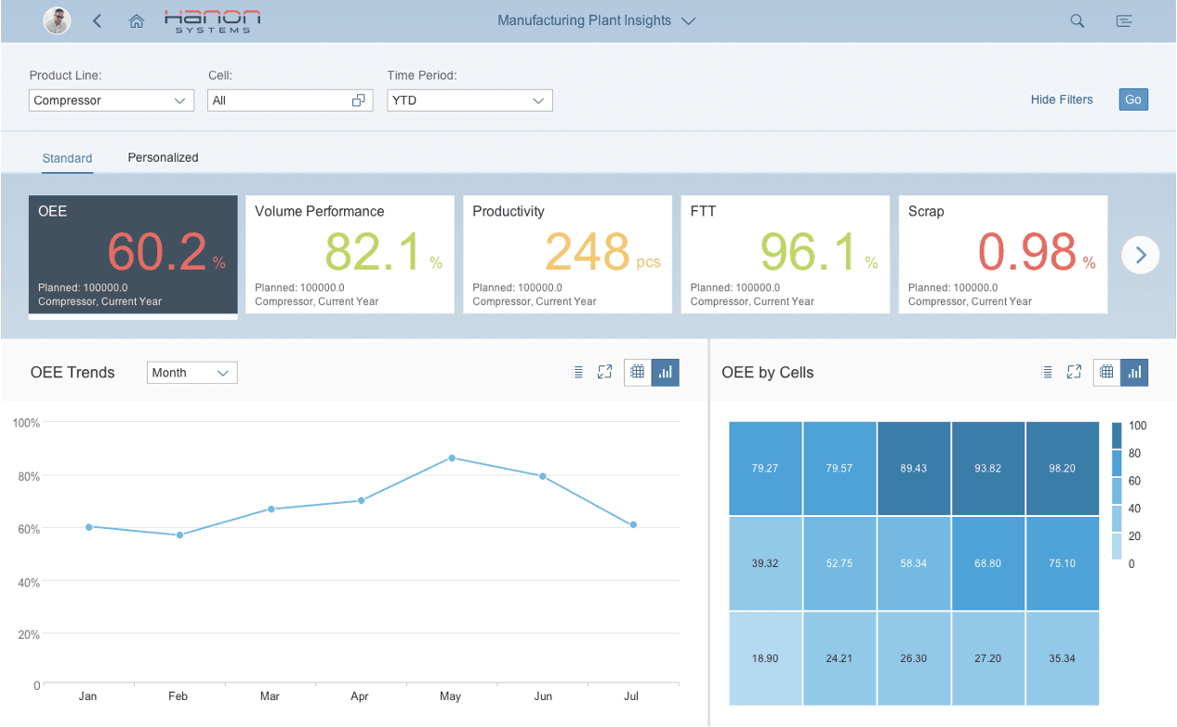Show legend list for OEE by Cells

click(x=1047, y=372)
